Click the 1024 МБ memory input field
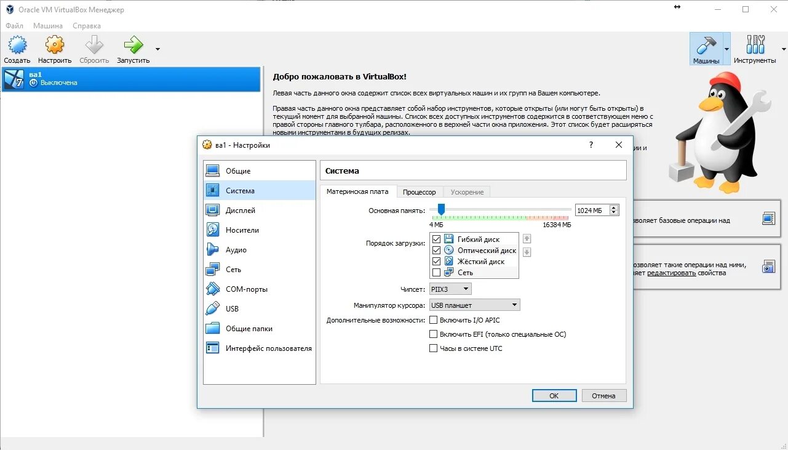 point(592,211)
